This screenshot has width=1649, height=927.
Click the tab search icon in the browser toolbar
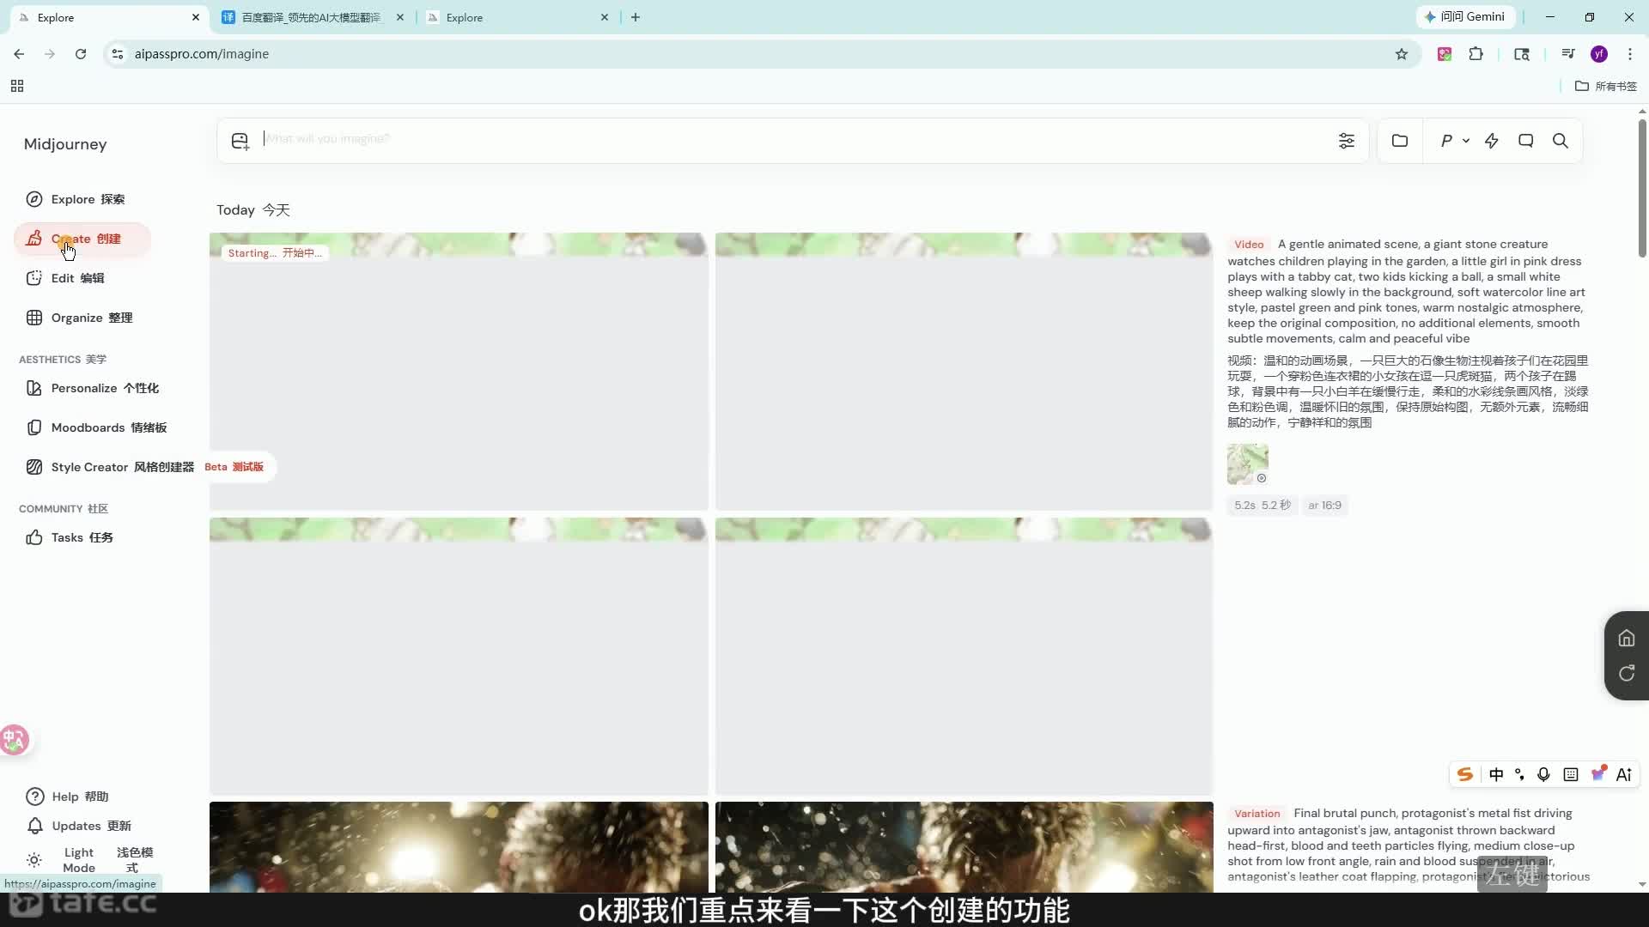1522,54
